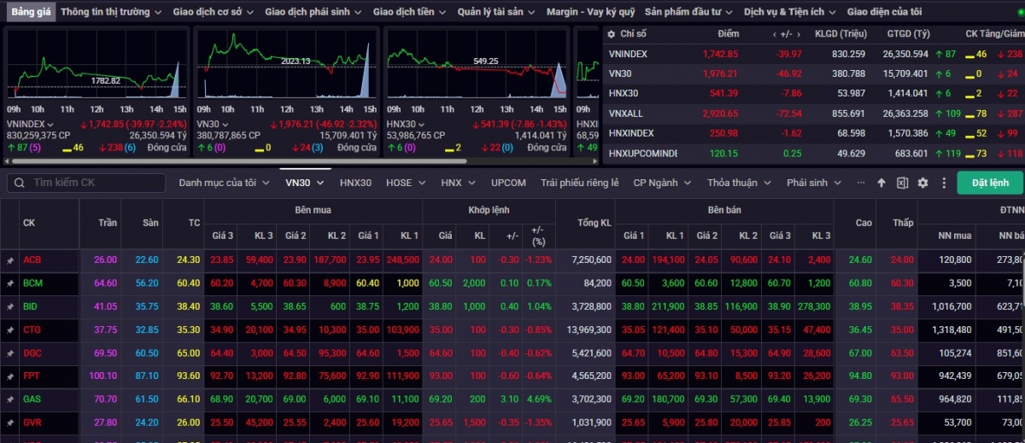Expand the CP Ngành dropdown
This screenshot has width=1025, height=443.
coord(661,183)
